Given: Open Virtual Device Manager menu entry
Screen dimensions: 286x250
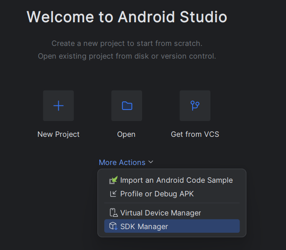Looking at the screenshot, I should click(x=172, y=213).
